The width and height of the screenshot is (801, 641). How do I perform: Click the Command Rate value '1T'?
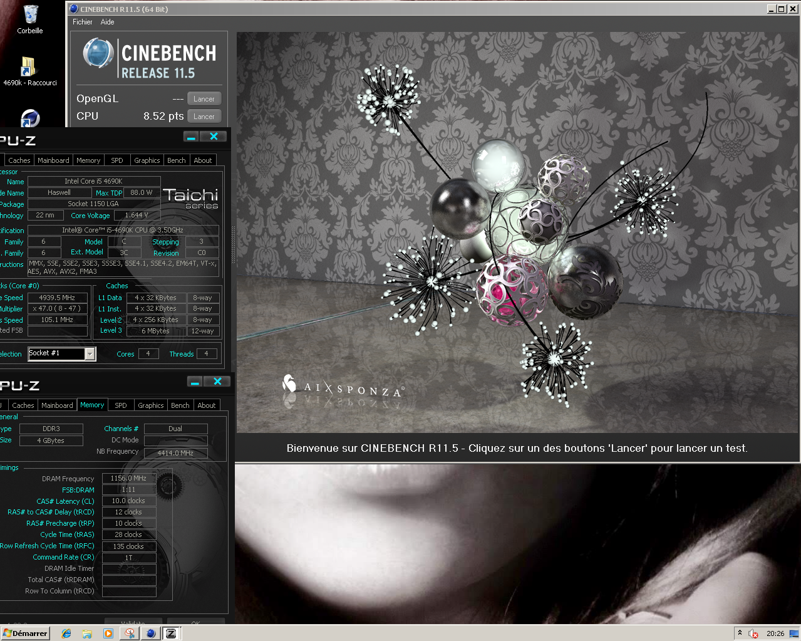[x=128, y=558]
